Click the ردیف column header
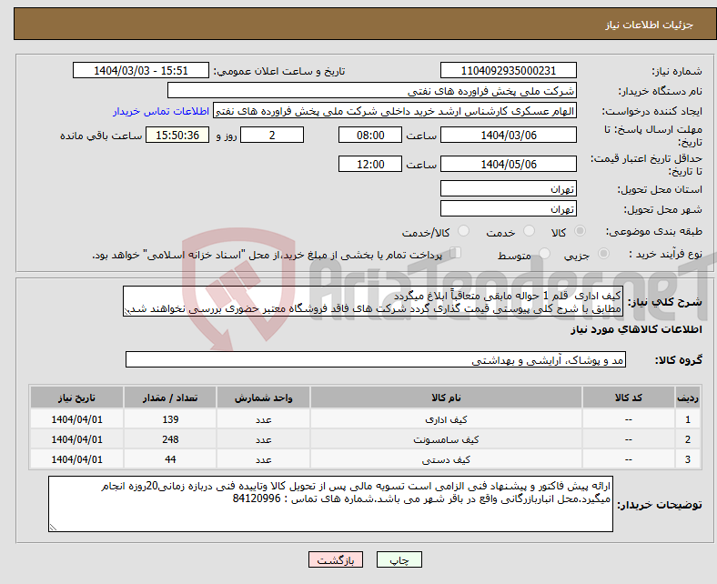The height and width of the screenshot is (584, 717). tap(688, 398)
